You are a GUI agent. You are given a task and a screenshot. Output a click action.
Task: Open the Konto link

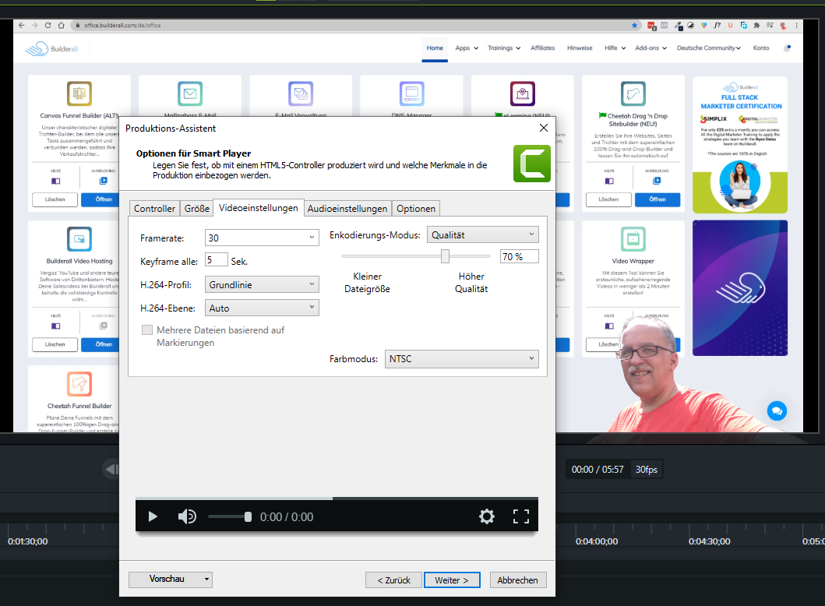761,48
